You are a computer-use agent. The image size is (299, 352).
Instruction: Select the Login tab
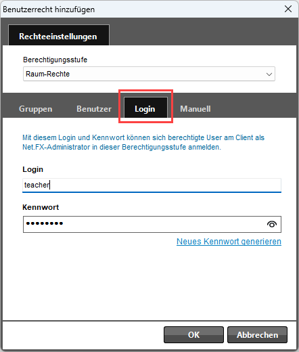coord(145,108)
